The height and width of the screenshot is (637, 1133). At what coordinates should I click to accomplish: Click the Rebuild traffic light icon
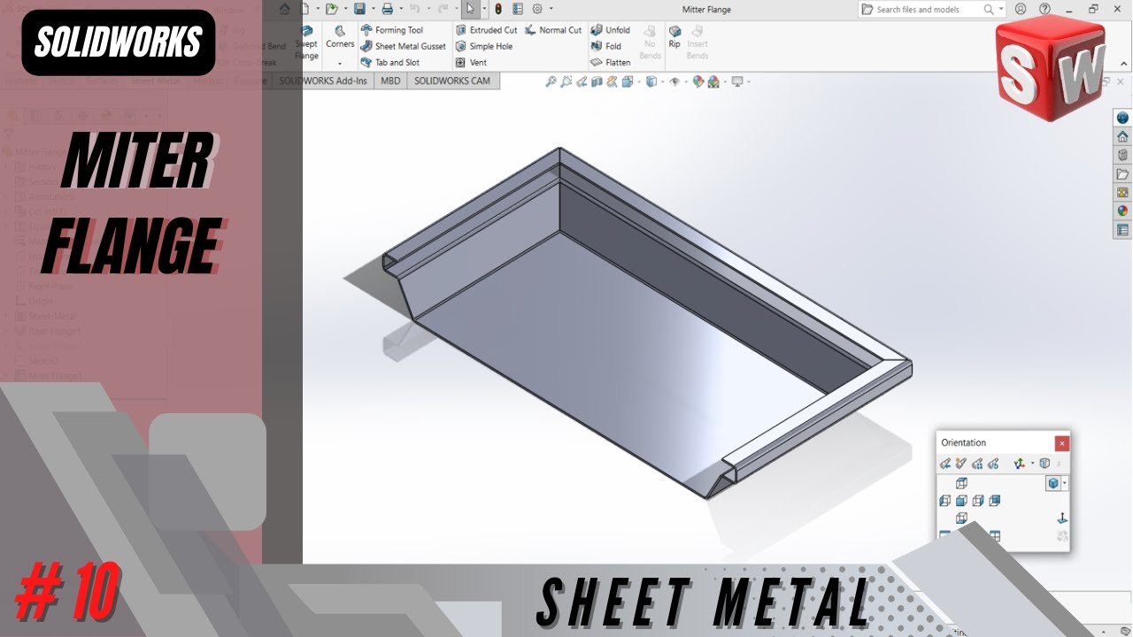pos(497,9)
